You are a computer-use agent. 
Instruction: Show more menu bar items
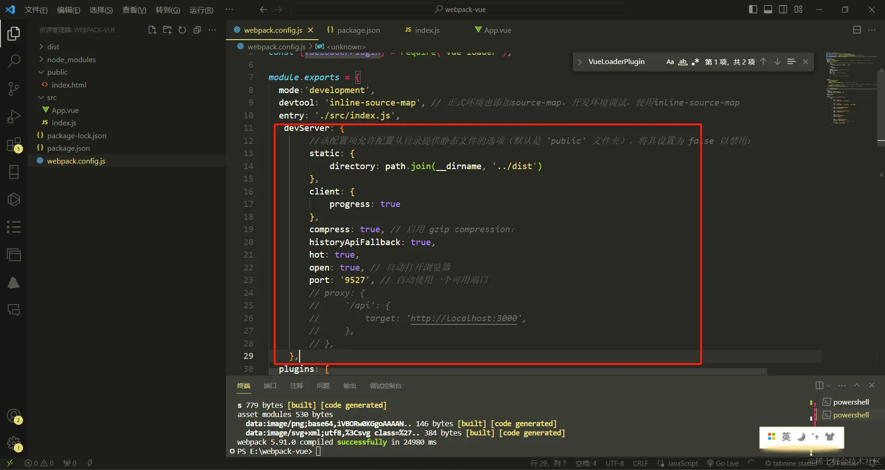229,9
